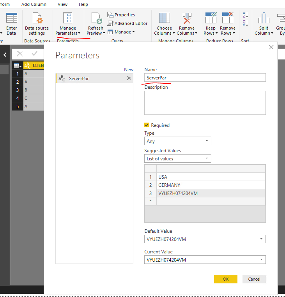285x297 pixels.
Task: Delete ServerPar parameter with X
Action: pyautogui.click(x=129, y=78)
